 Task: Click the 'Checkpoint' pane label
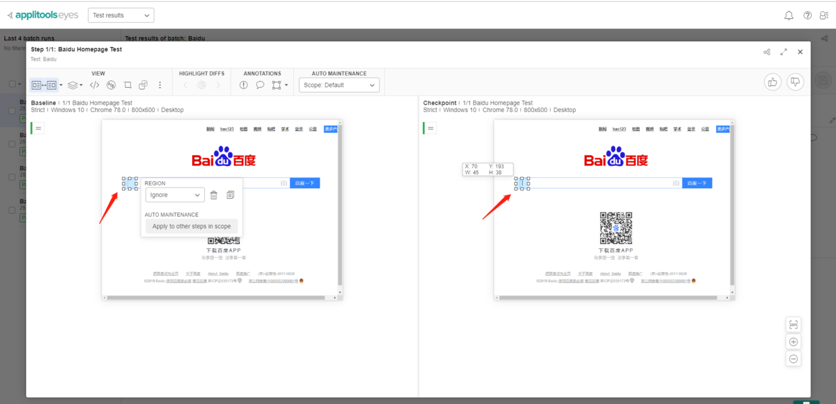click(440, 103)
